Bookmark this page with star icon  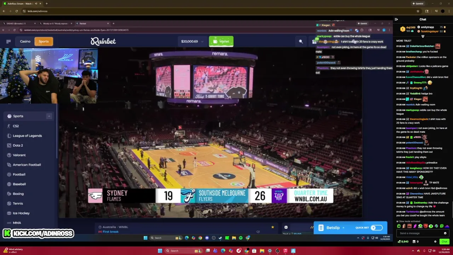418,11
